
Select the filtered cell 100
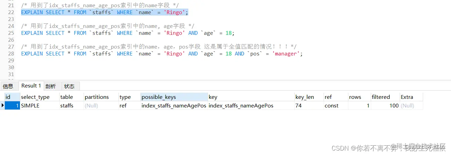(x=385, y=106)
